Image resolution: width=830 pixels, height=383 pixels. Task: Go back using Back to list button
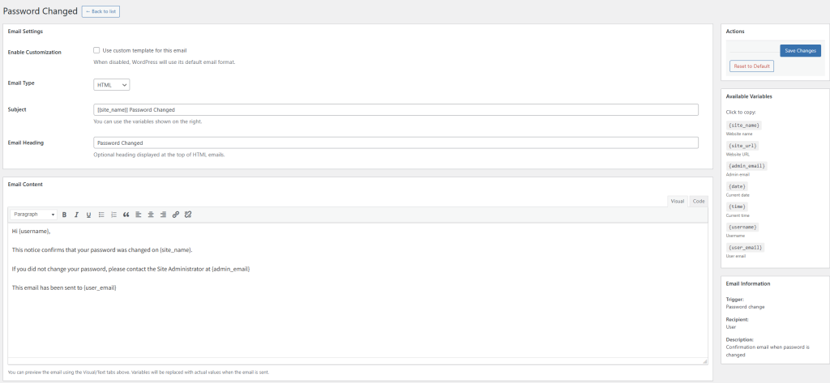click(101, 11)
